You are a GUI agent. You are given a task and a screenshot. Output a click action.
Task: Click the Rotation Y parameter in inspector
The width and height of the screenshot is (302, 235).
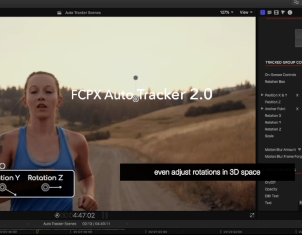pos(273,122)
